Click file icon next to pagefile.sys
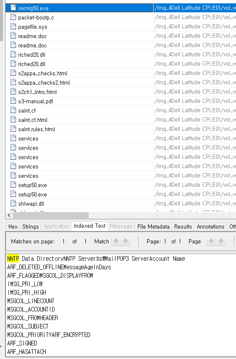This screenshot has width=236, height=359. point(14,26)
